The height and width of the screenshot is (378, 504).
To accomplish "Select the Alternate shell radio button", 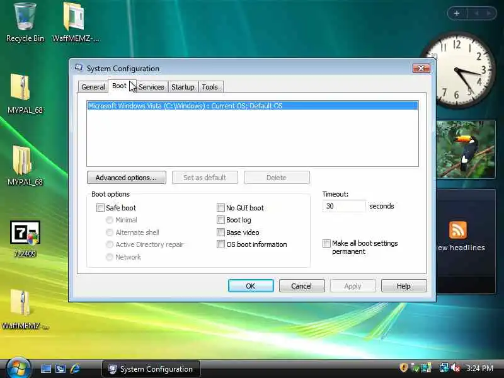I will 110,232.
